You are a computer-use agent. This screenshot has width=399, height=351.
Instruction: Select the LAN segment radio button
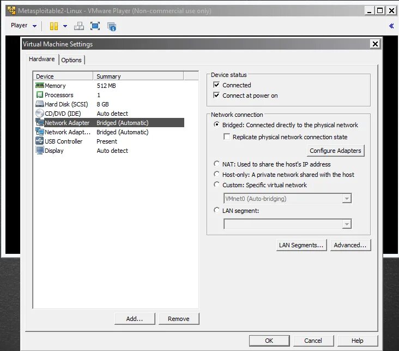click(x=216, y=210)
